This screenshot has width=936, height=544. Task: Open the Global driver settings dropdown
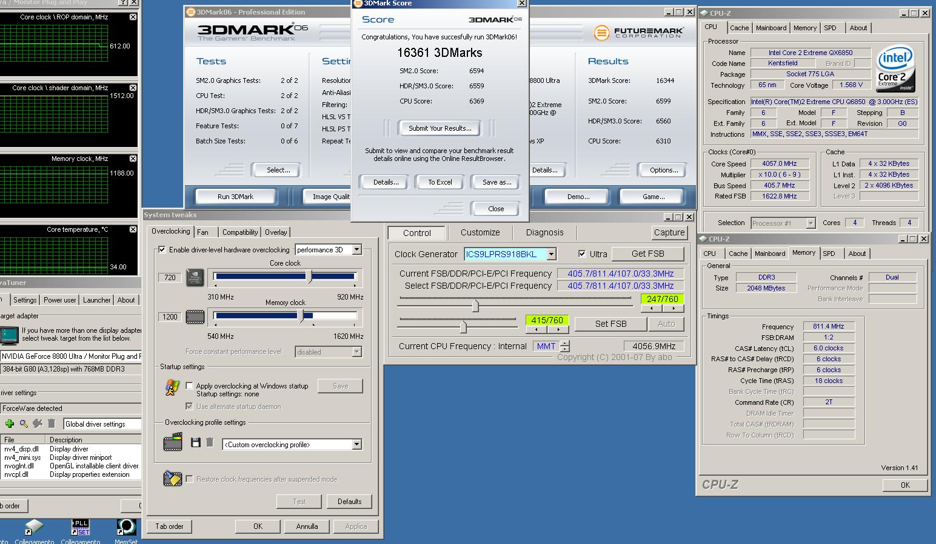[x=102, y=424]
